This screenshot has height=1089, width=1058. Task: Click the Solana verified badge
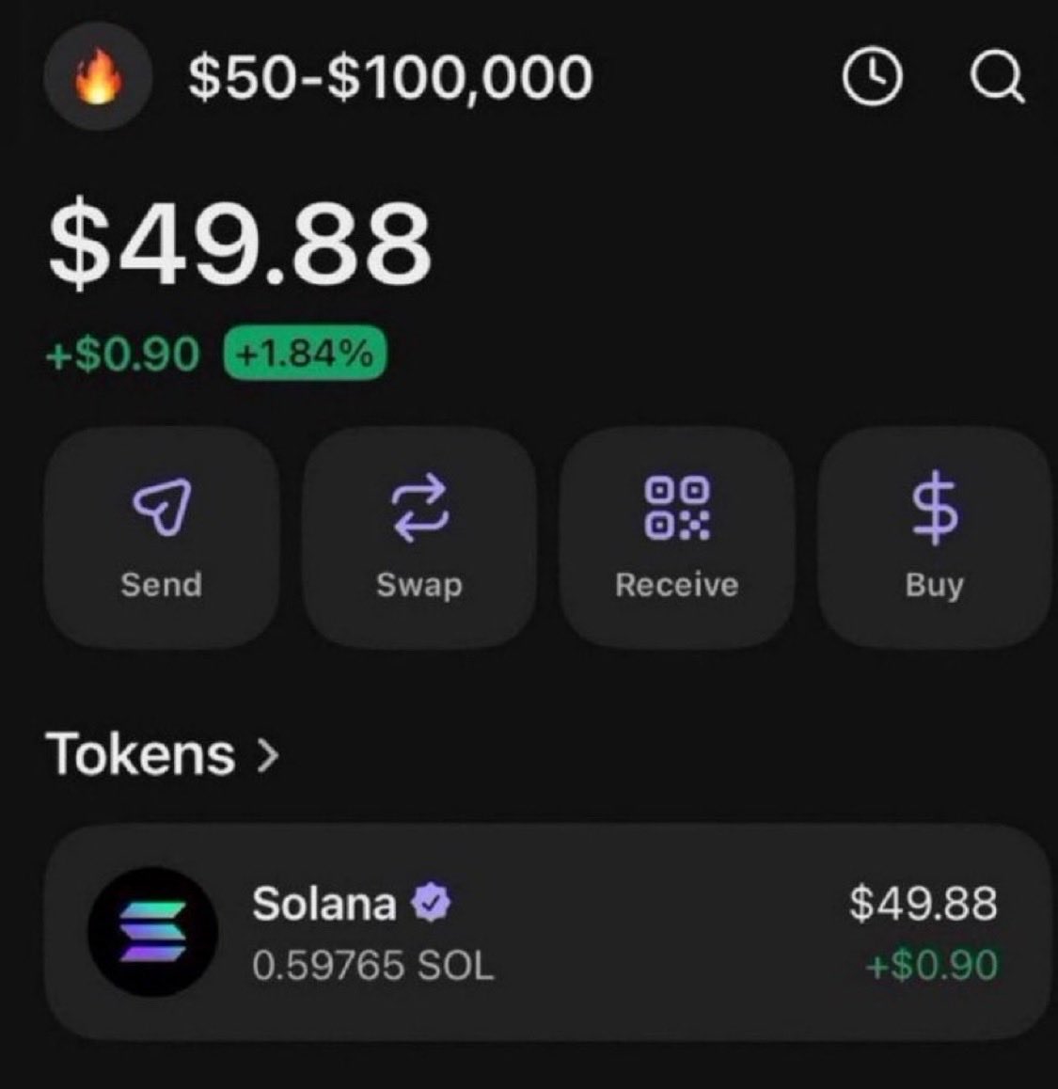click(431, 903)
